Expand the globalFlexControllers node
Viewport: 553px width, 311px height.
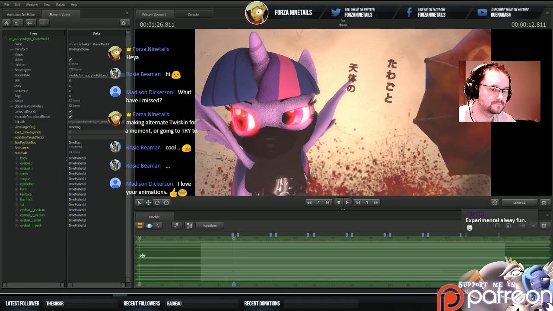[x=11, y=106]
